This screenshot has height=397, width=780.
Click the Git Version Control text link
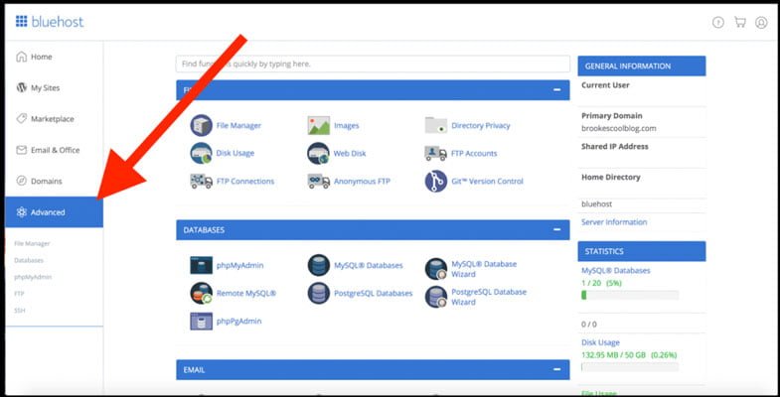click(x=487, y=182)
